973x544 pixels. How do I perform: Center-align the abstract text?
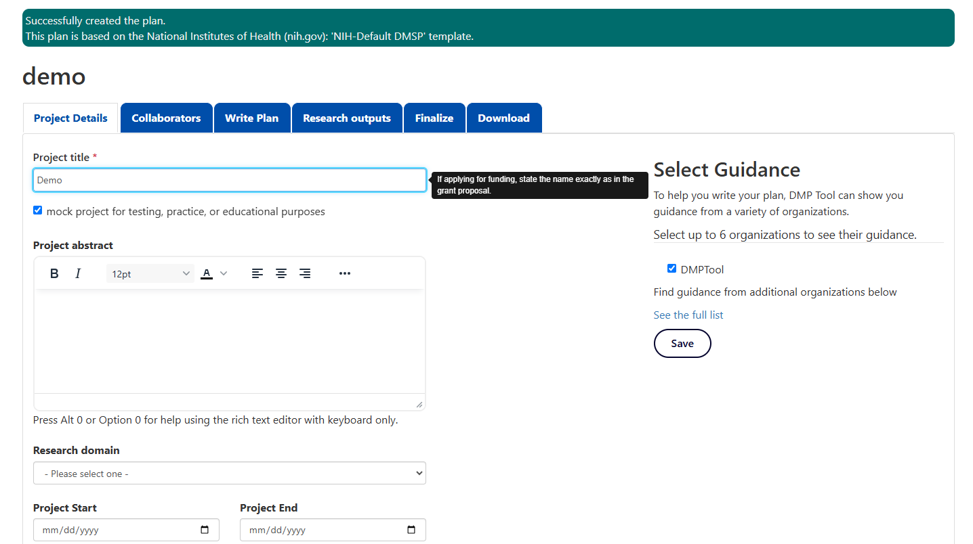pos(281,273)
